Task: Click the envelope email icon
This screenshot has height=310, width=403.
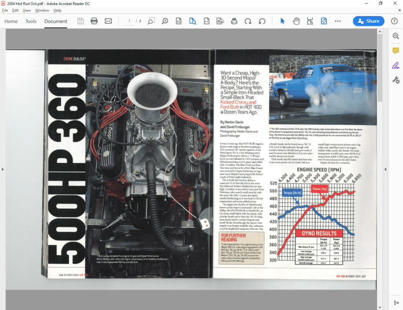Action: (x=108, y=21)
